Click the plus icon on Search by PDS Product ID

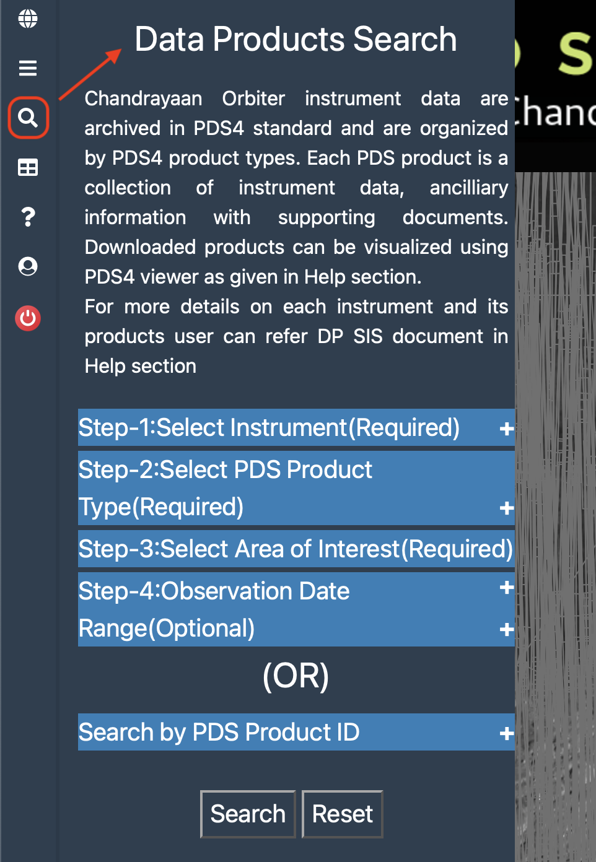tap(506, 732)
